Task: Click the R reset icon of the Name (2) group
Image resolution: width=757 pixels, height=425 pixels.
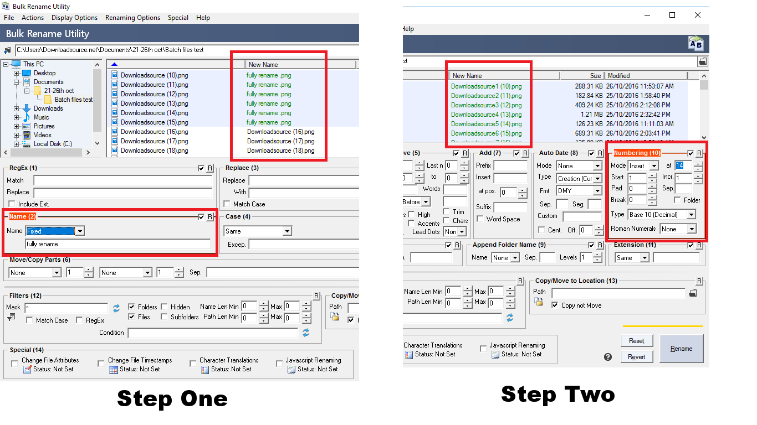Action: tap(210, 217)
